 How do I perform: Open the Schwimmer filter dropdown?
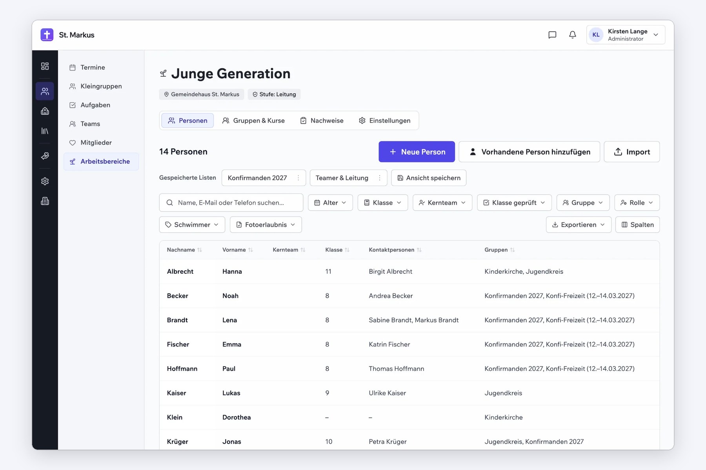192,224
